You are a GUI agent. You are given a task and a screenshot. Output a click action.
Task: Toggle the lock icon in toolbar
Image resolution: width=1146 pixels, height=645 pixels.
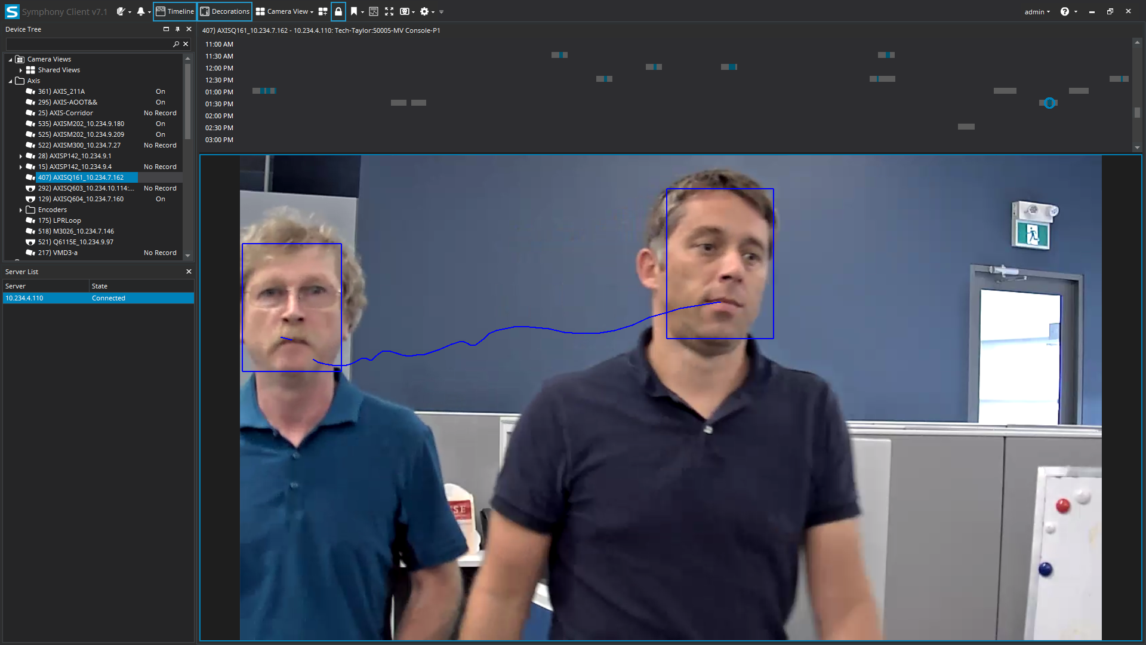pos(338,11)
